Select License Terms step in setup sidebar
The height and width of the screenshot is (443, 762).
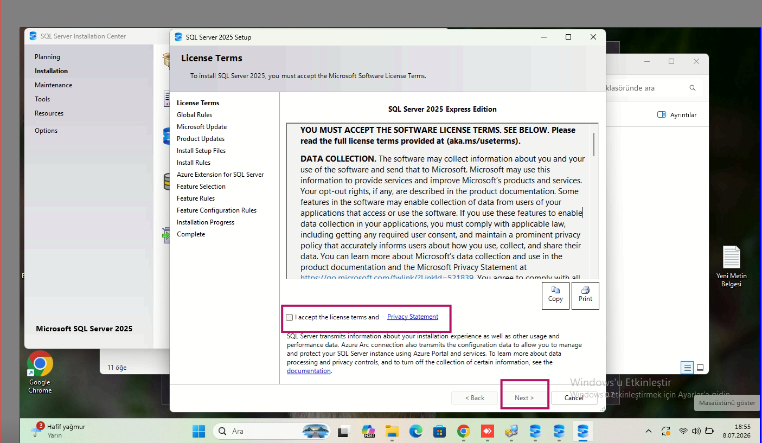(198, 103)
